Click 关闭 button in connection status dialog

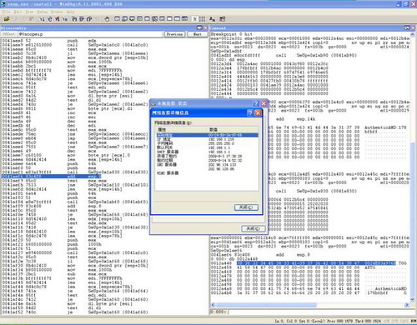254,228
